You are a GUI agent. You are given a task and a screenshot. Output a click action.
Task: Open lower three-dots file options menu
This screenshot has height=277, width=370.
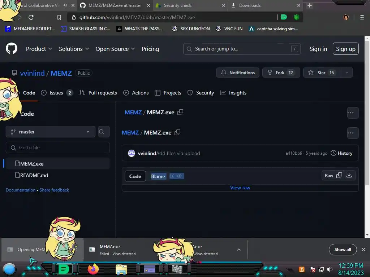353,133
